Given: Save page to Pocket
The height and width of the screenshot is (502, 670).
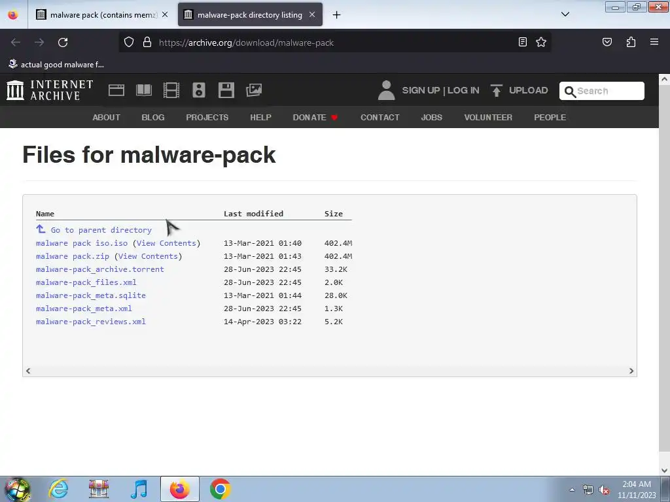Looking at the screenshot, I should point(607,42).
